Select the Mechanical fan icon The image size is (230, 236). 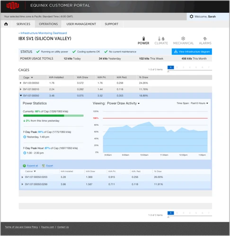(x=183, y=38)
